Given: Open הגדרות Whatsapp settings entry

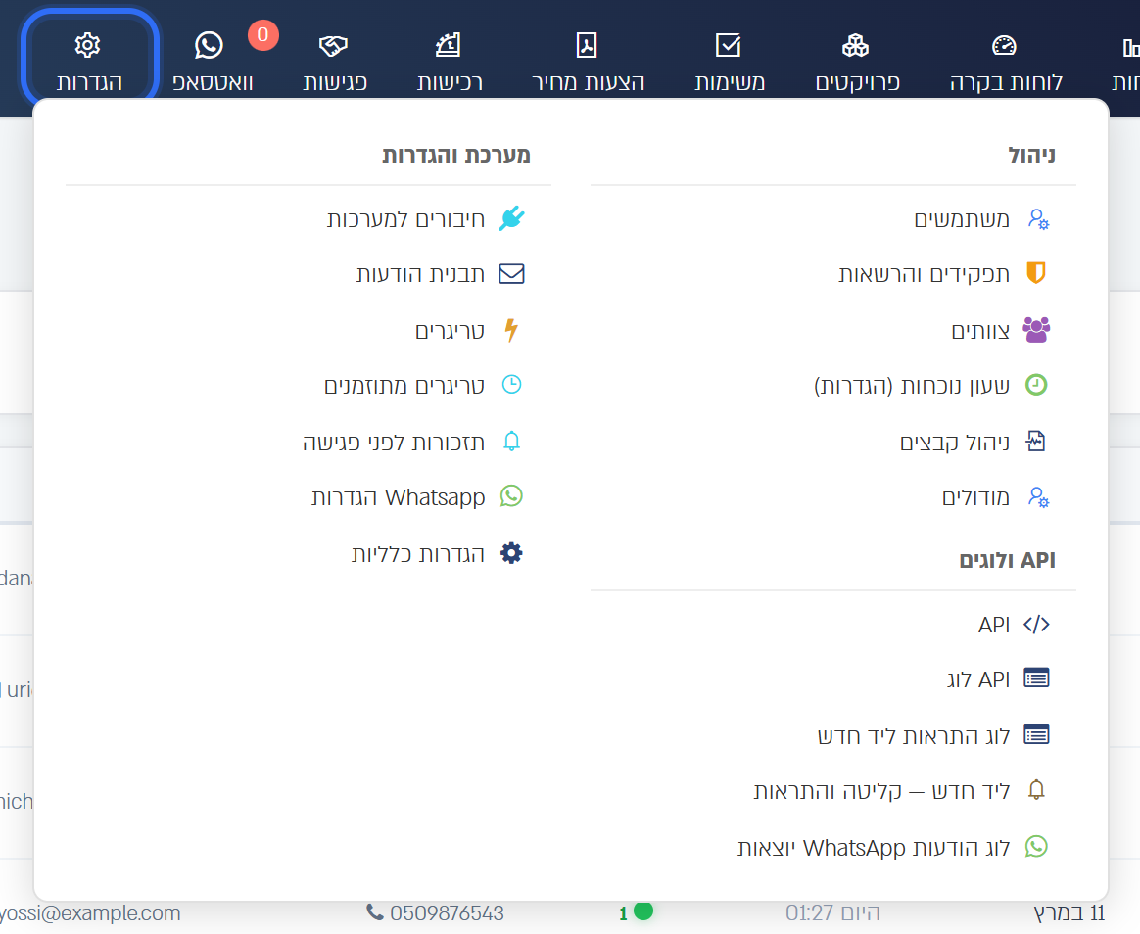Looking at the screenshot, I should [417, 497].
